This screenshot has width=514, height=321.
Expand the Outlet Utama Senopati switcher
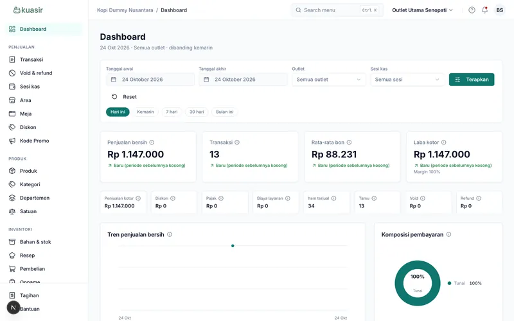(x=422, y=10)
